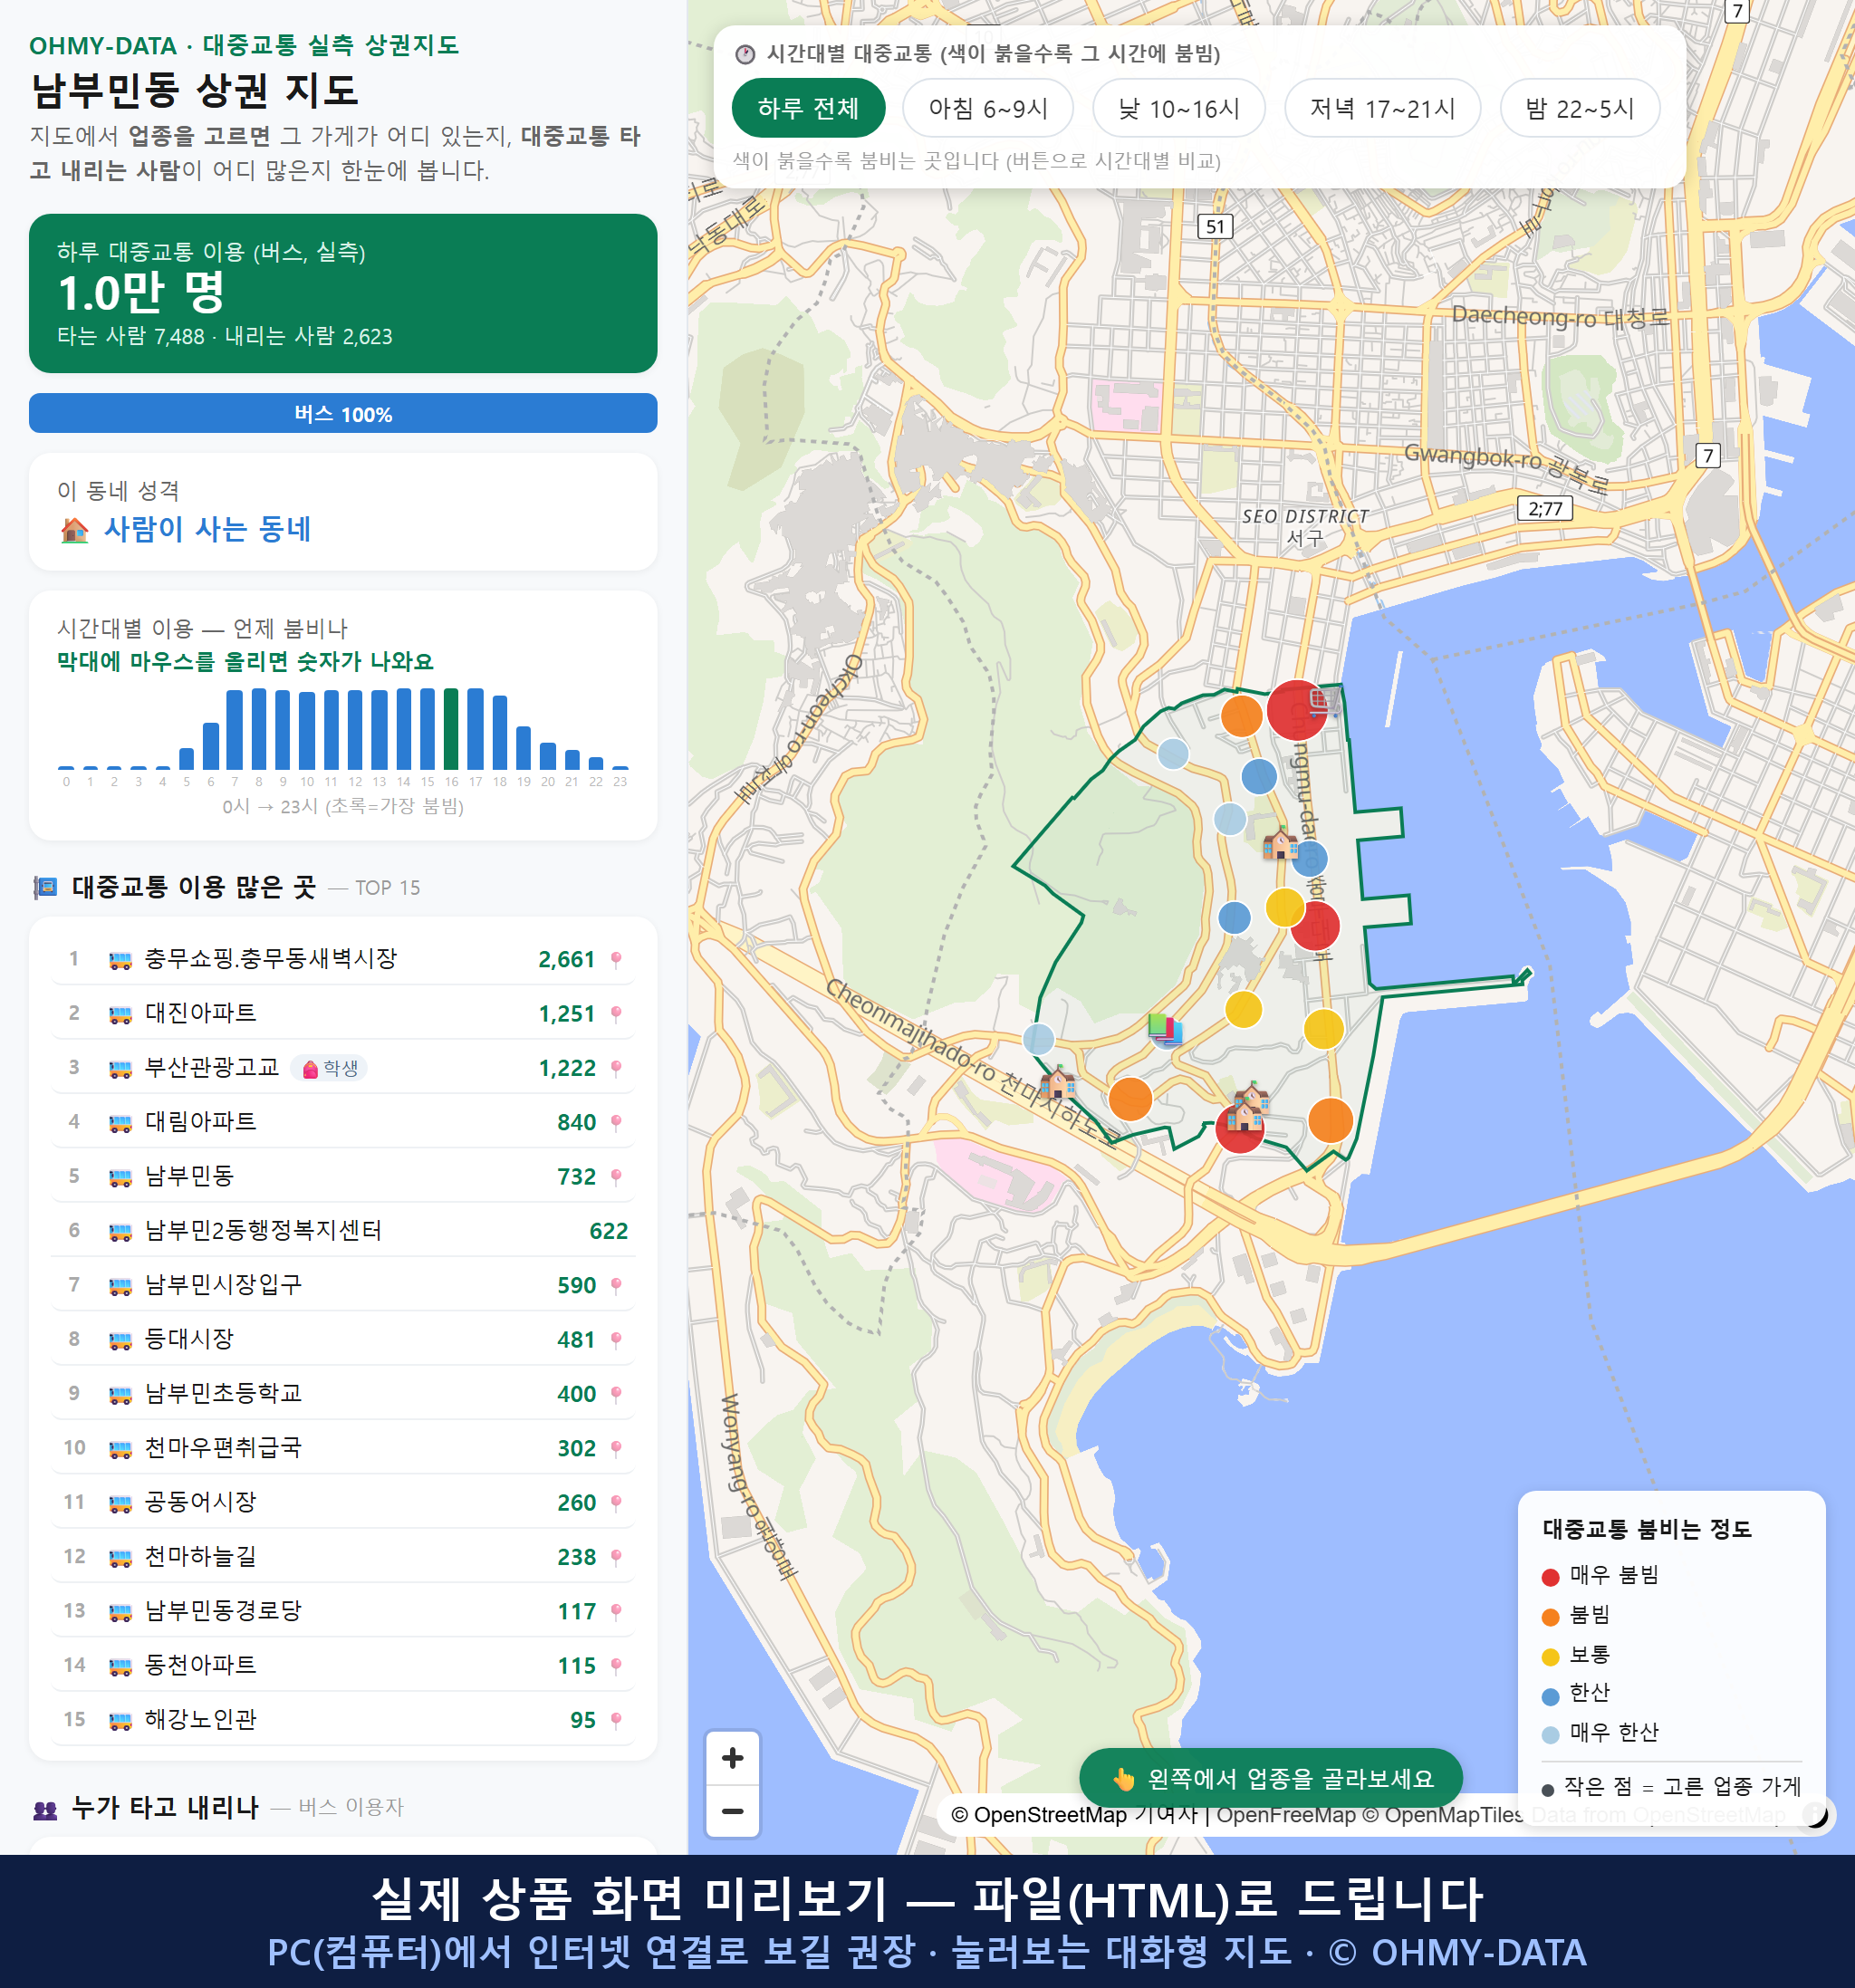The image size is (1855, 1988).
Task: Click the 등대시장 stop name
Action: click(190, 1339)
